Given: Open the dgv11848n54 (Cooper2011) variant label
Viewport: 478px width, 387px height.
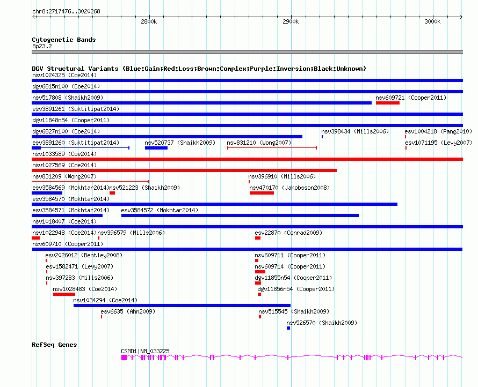Looking at the screenshot, I should tap(71, 120).
